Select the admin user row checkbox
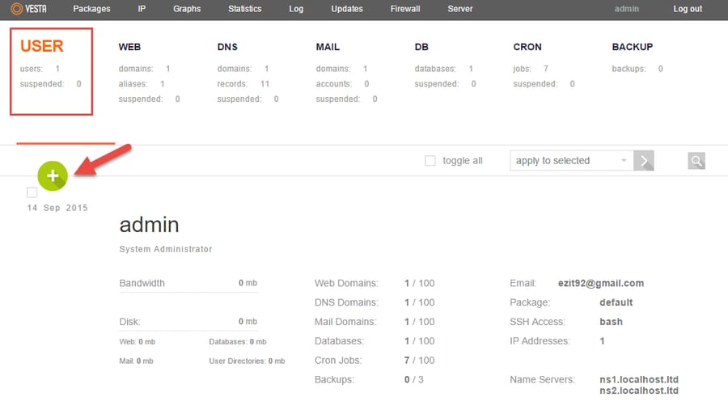The image size is (728, 418). tap(32, 192)
